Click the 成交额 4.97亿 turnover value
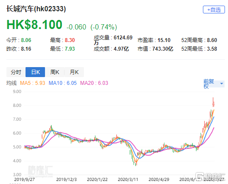This screenshot has width=228, height=184. coord(111,49)
